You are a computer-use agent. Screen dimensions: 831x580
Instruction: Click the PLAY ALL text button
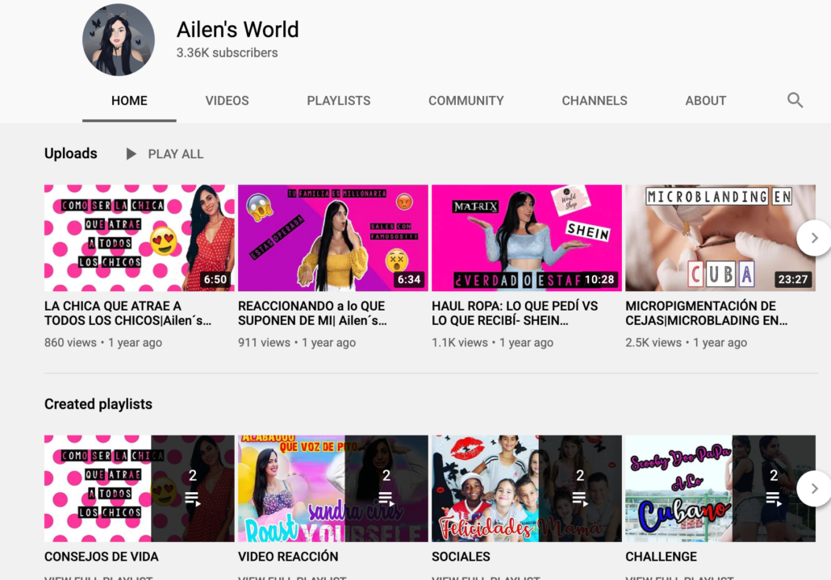(x=175, y=154)
